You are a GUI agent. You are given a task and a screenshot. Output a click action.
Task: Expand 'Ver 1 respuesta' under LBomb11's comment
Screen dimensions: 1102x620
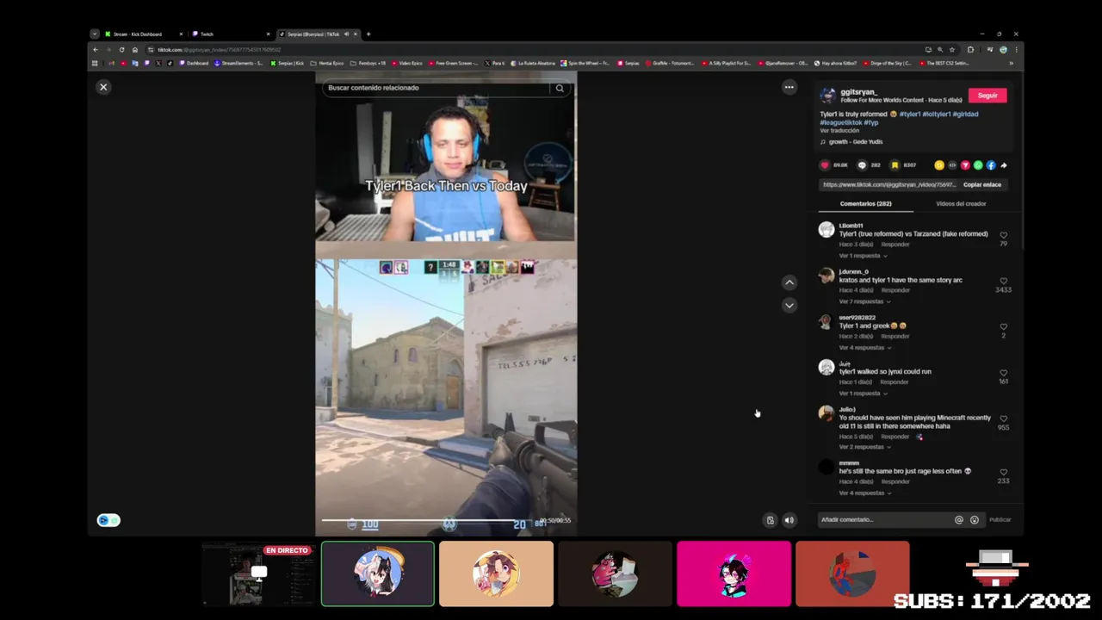click(863, 256)
